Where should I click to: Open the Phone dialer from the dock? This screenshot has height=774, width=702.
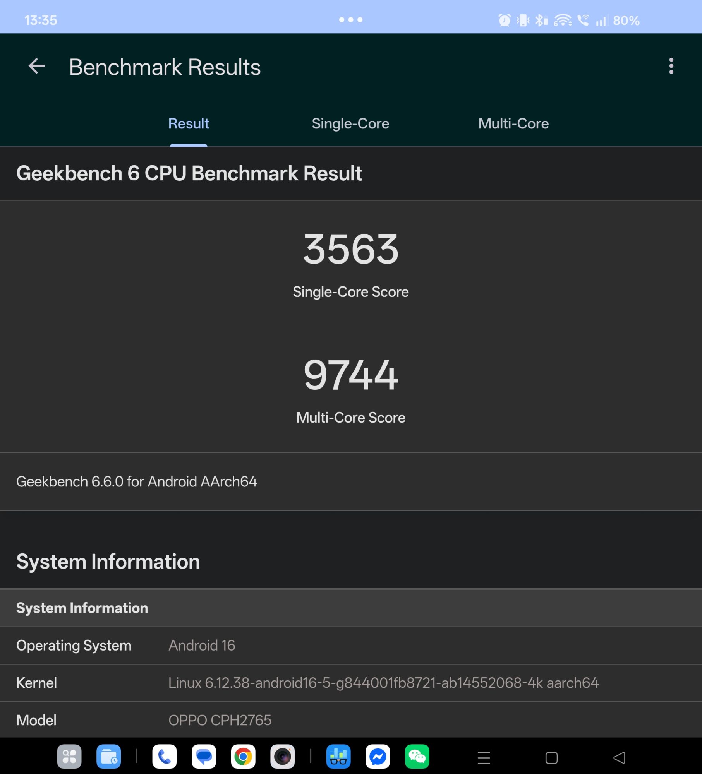pyautogui.click(x=165, y=756)
